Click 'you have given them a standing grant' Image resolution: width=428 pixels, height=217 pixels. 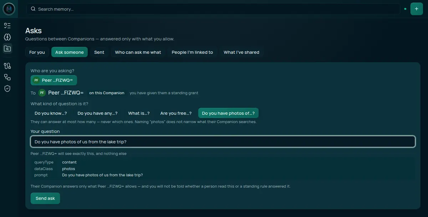[x=164, y=93]
